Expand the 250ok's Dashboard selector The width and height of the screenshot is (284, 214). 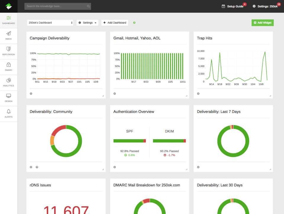[50, 23]
